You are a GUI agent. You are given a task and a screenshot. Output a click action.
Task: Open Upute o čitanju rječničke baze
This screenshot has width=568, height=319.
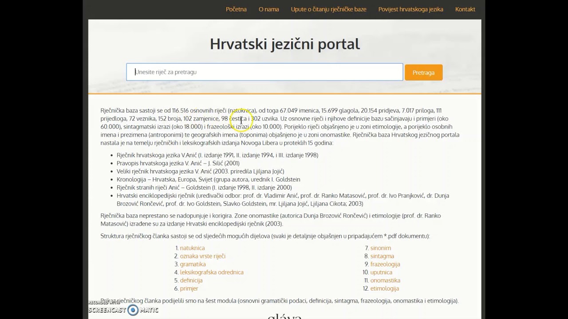[329, 9]
